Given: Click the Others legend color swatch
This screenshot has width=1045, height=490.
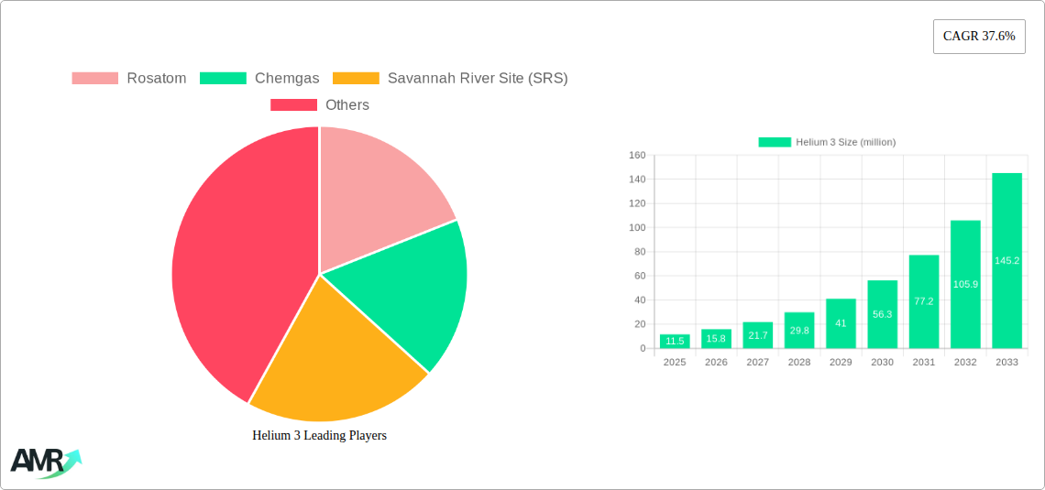Looking at the screenshot, I should (x=293, y=105).
